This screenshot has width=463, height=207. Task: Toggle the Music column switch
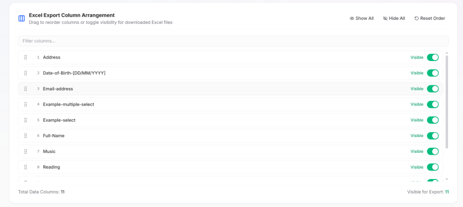433,151
